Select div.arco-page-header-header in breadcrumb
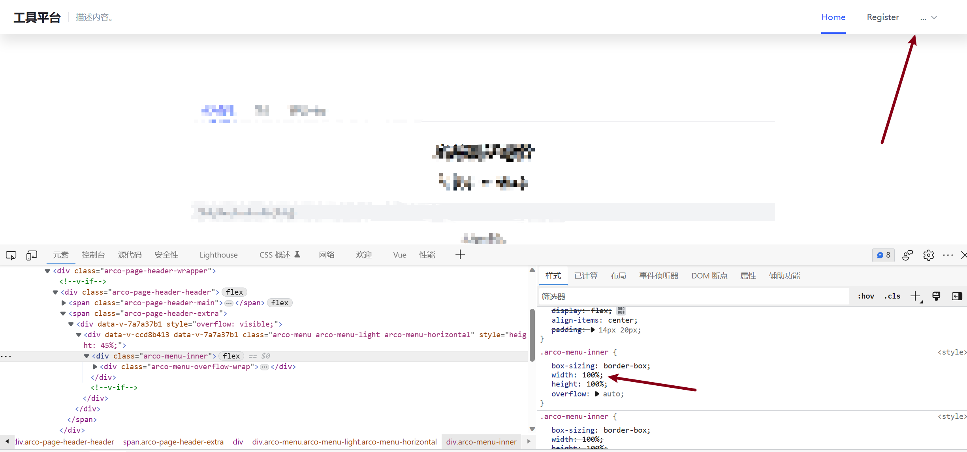This screenshot has height=452, width=967. click(65, 442)
